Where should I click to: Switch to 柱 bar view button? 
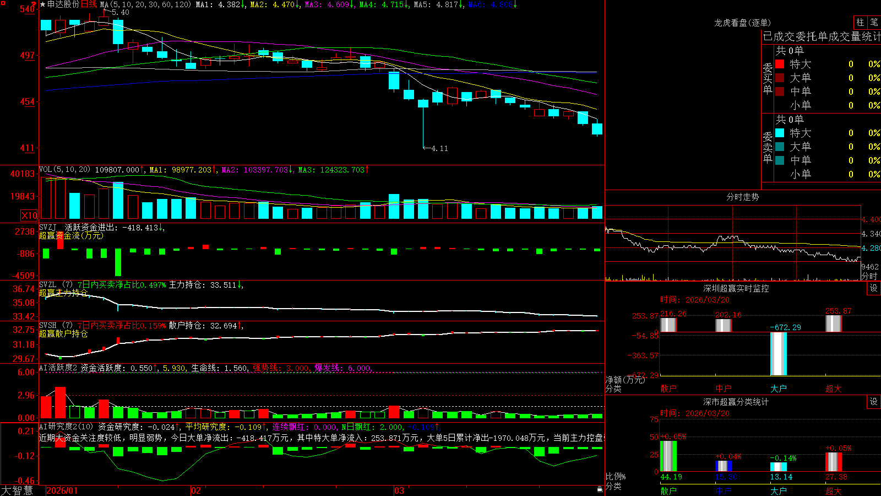pos(860,22)
